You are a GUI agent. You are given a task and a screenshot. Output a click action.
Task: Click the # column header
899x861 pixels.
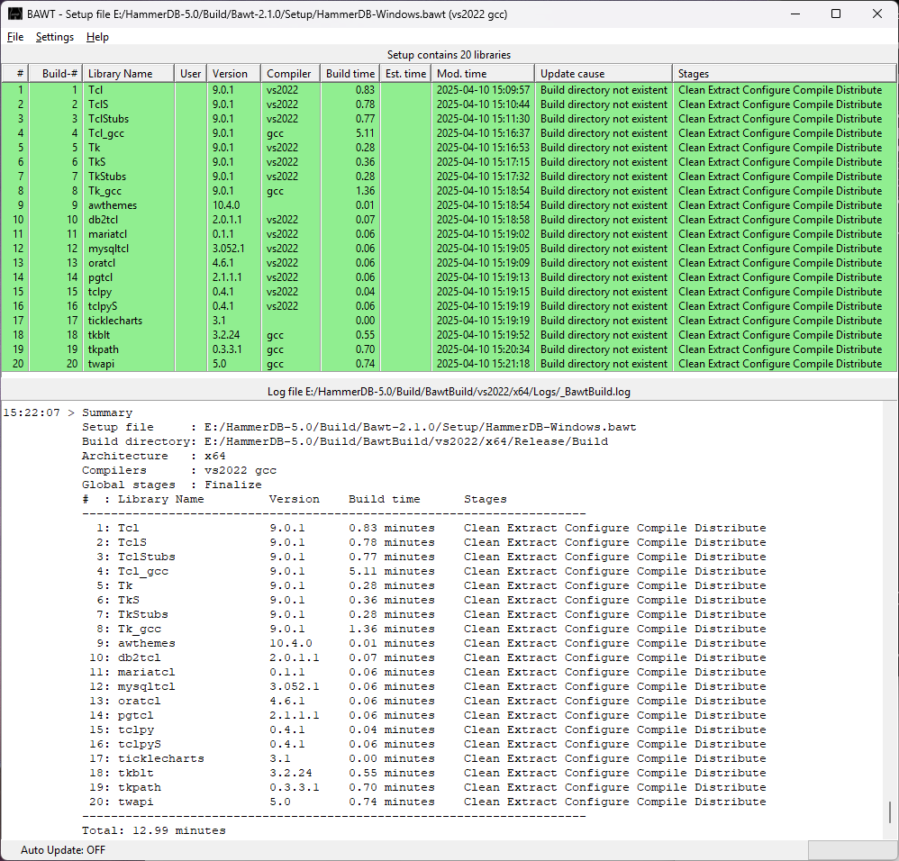14,73
